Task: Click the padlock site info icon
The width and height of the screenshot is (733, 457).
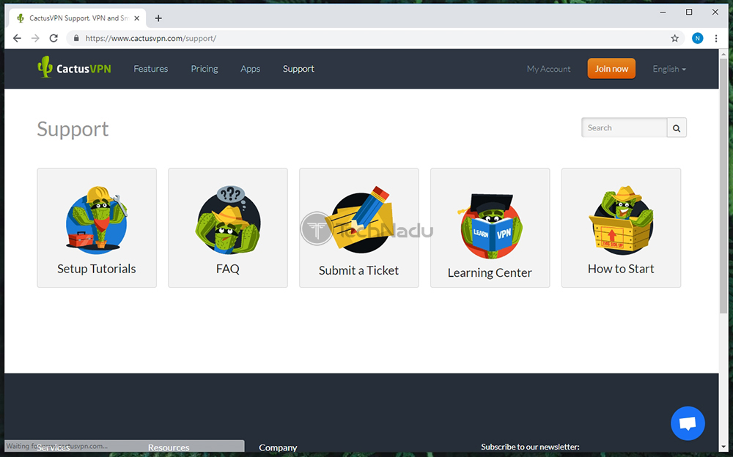Action: tap(76, 38)
